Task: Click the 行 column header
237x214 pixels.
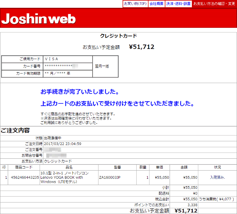Action: [4, 167]
